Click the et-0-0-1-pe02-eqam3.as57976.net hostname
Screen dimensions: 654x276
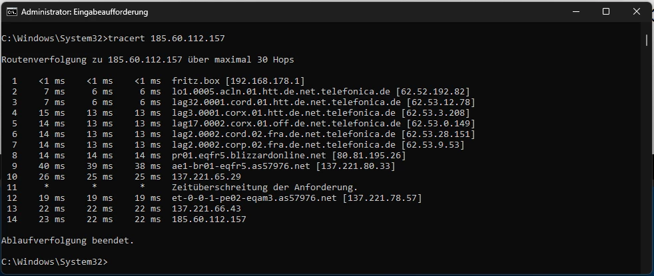pos(254,198)
